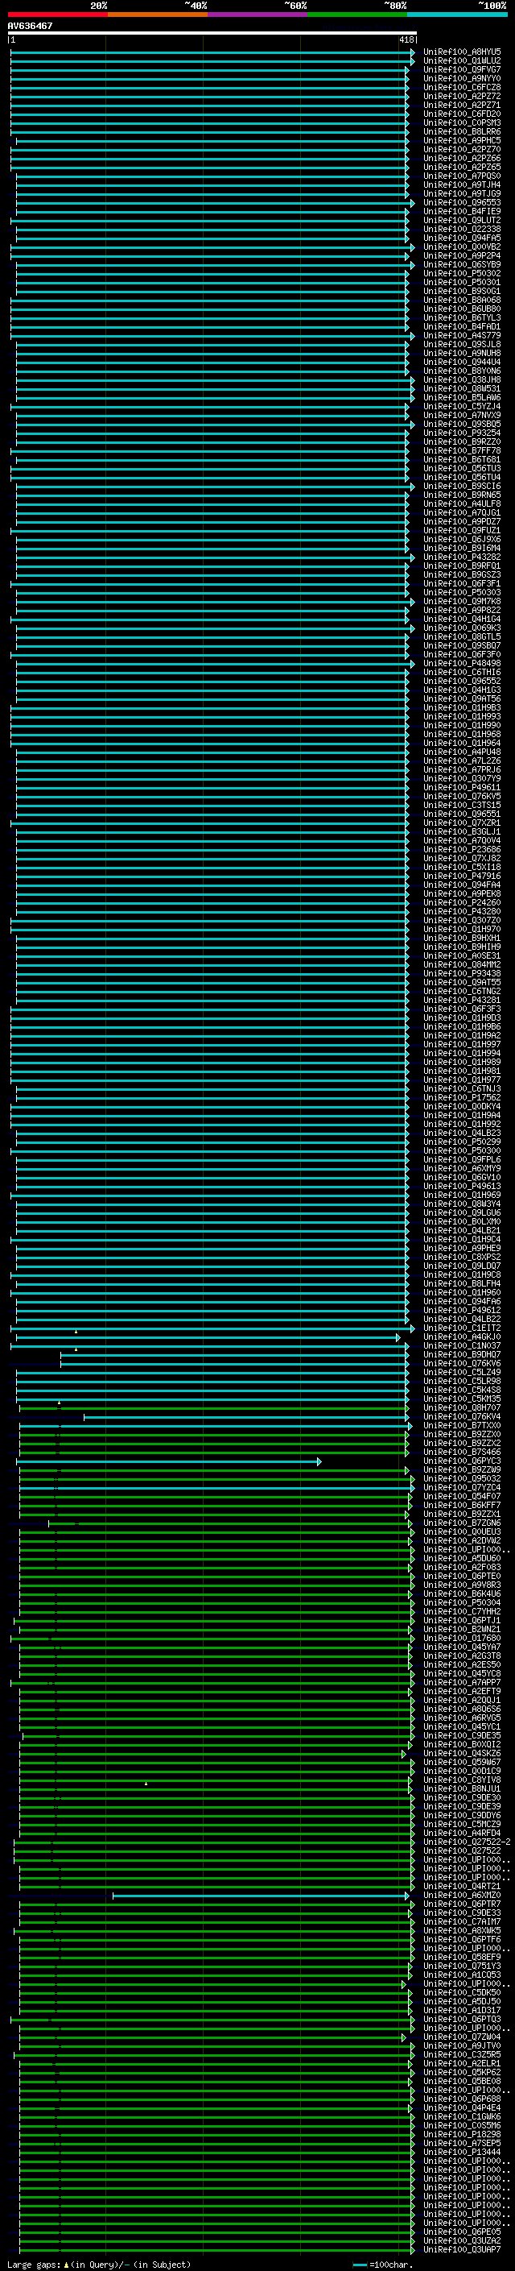Click the short cyan bar for UniRef100_Q6PYC3
Screen dimensions: 515x2271
tap(167, 1461)
